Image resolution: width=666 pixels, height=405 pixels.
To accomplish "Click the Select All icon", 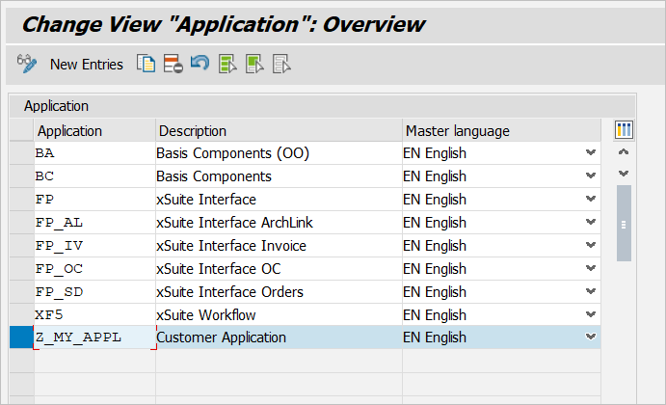I will click(227, 65).
